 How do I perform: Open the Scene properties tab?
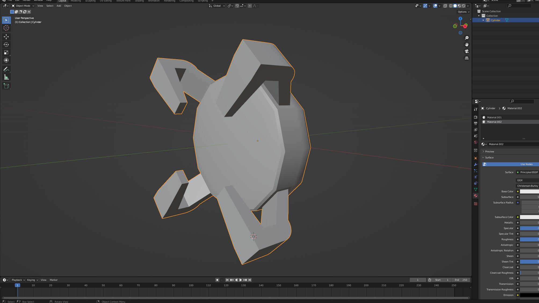[476, 136]
